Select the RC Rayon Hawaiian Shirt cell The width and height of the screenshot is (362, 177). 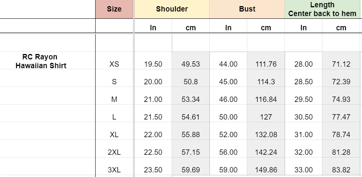(x=41, y=61)
